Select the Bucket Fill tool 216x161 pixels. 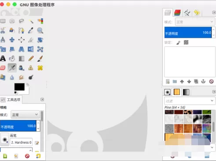pos(12,59)
